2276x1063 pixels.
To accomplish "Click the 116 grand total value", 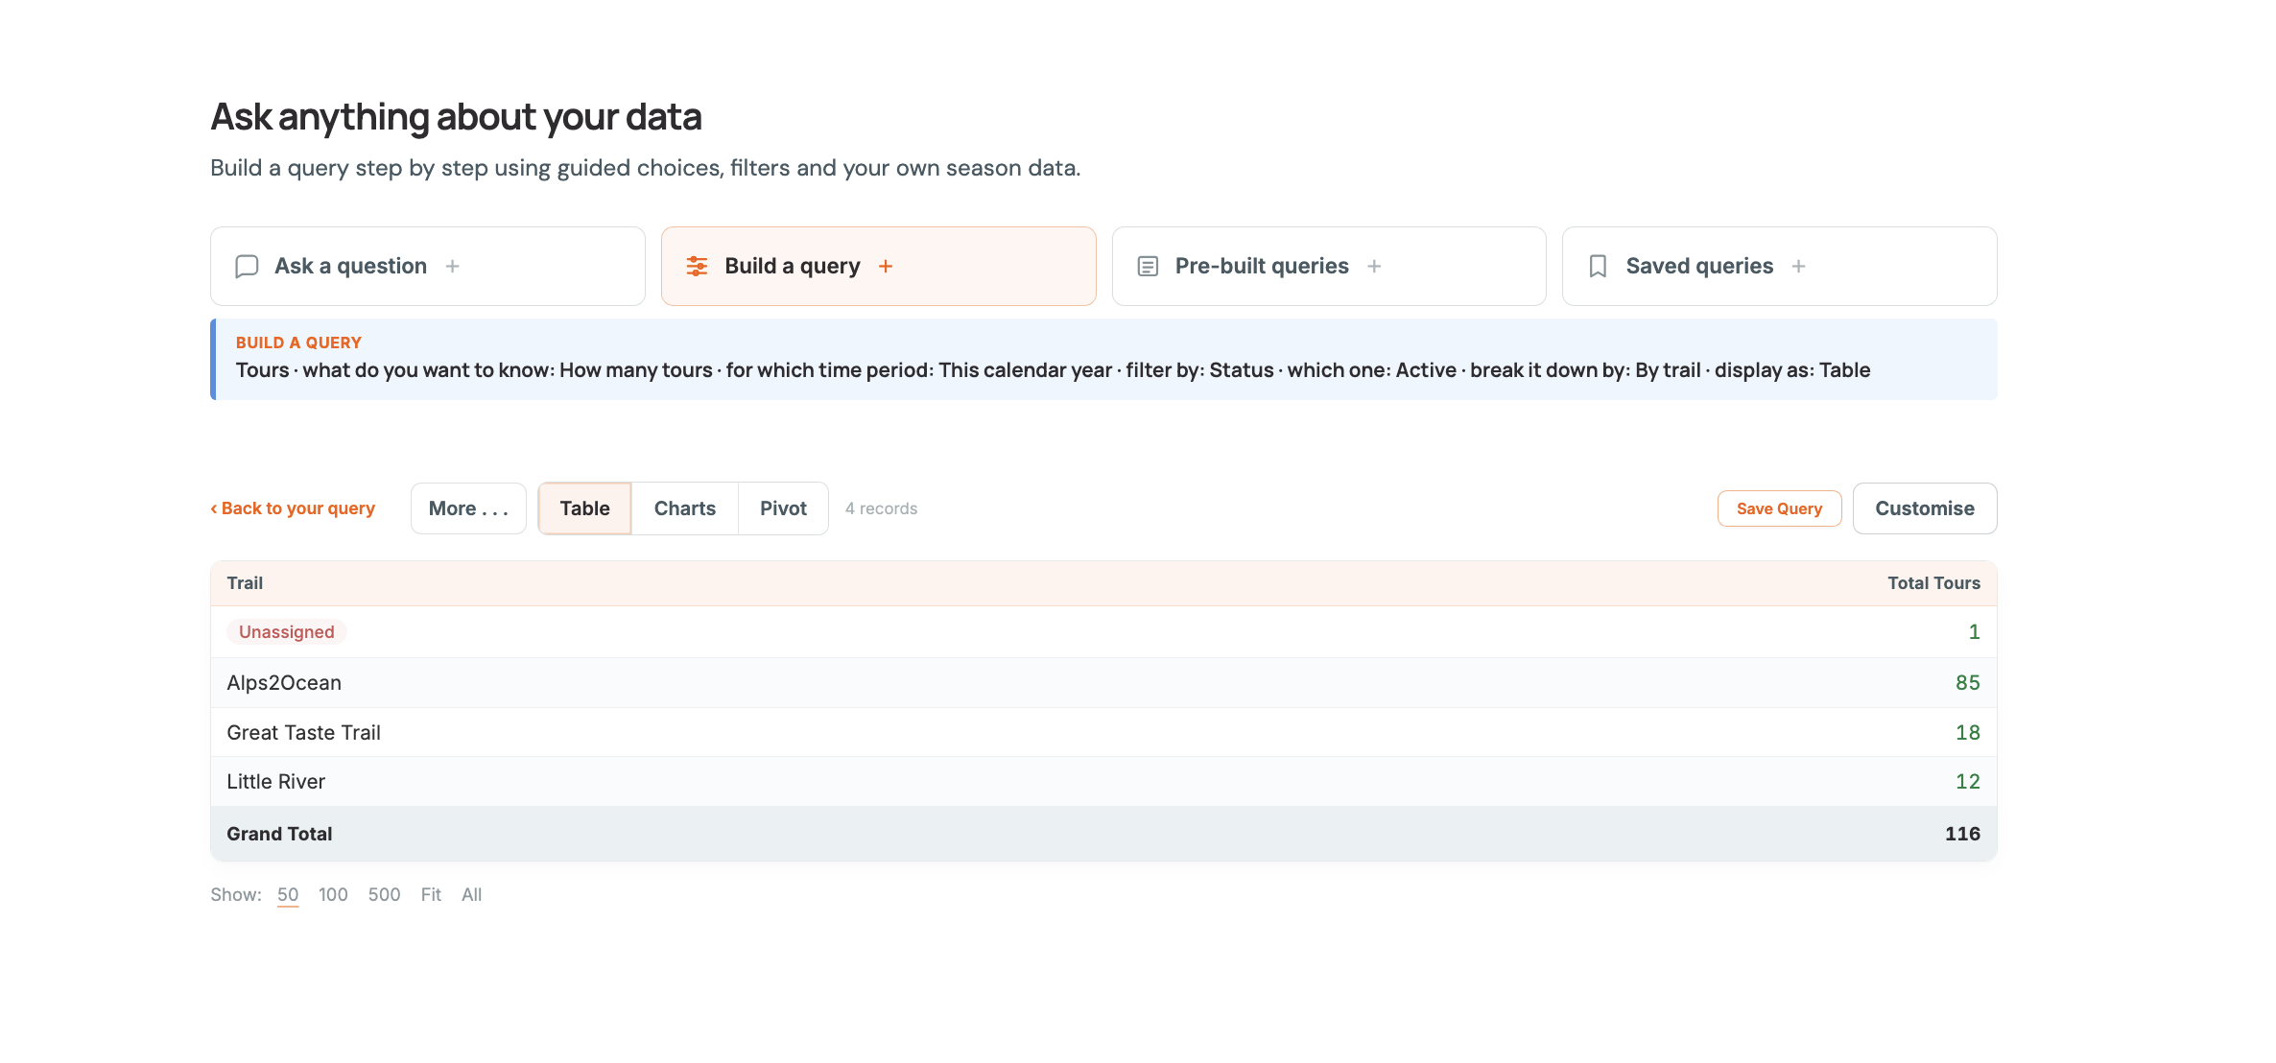I will (1962, 834).
